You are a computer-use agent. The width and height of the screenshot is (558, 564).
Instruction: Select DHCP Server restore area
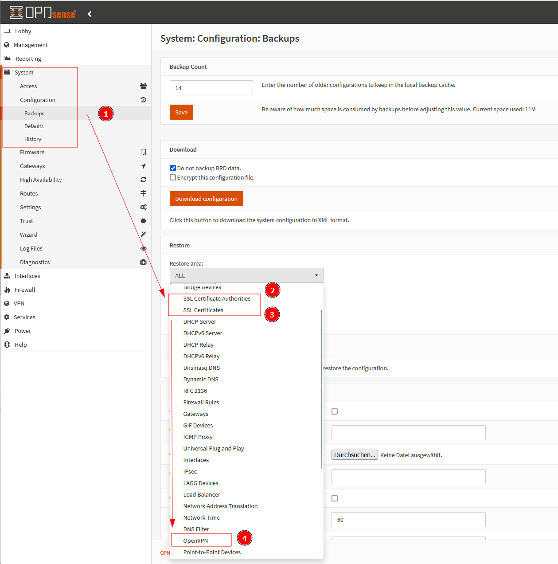click(x=199, y=321)
